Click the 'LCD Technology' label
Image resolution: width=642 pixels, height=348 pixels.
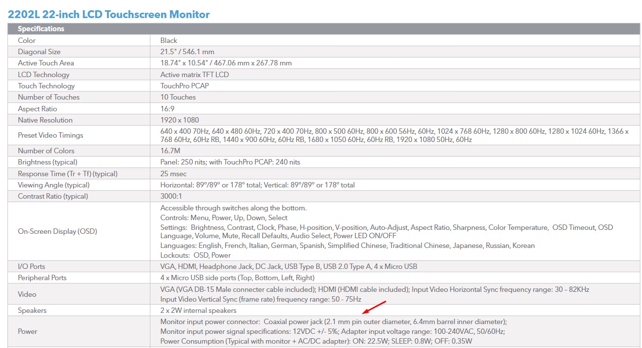click(x=43, y=75)
